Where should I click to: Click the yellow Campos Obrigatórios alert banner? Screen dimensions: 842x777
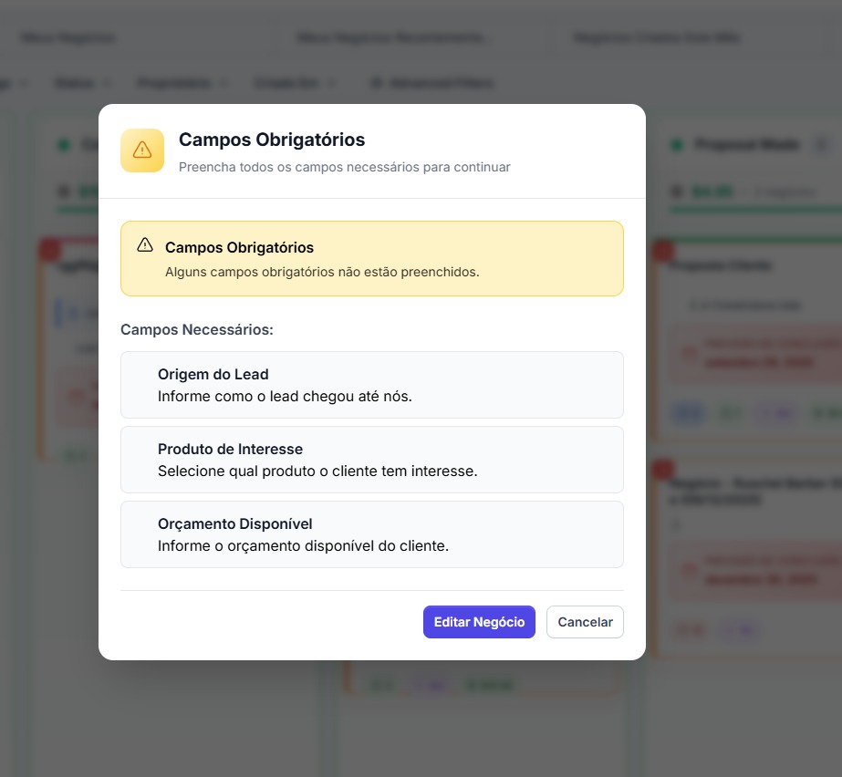pos(371,259)
